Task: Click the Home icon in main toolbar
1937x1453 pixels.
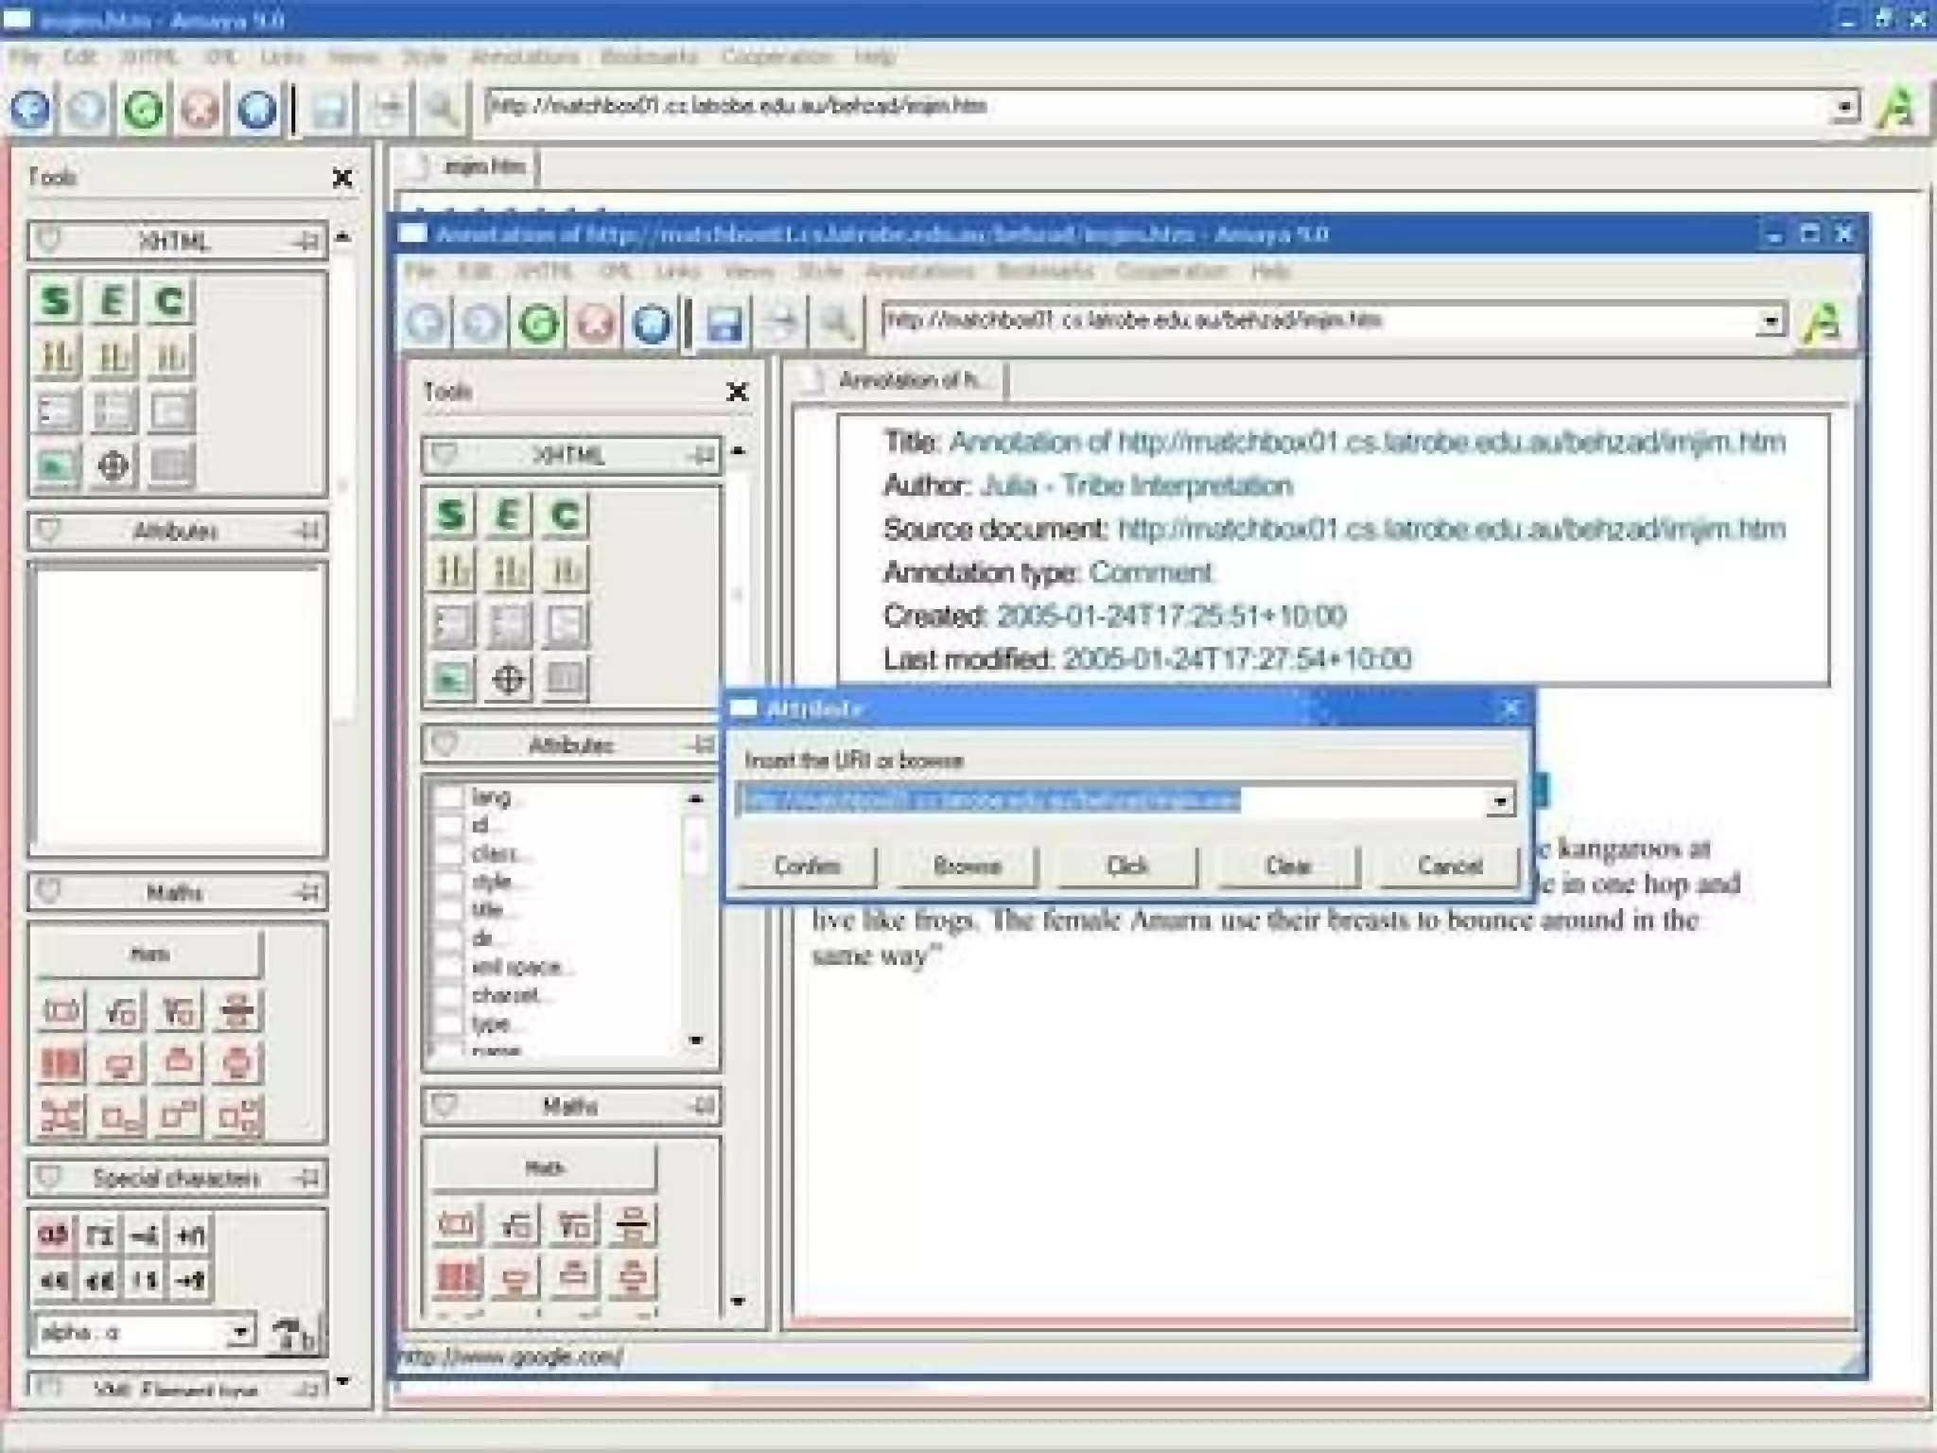Action: pyautogui.click(x=256, y=110)
